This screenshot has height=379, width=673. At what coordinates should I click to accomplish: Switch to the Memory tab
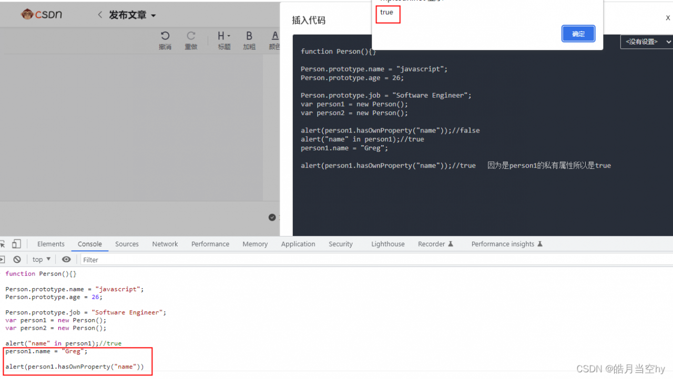click(255, 244)
